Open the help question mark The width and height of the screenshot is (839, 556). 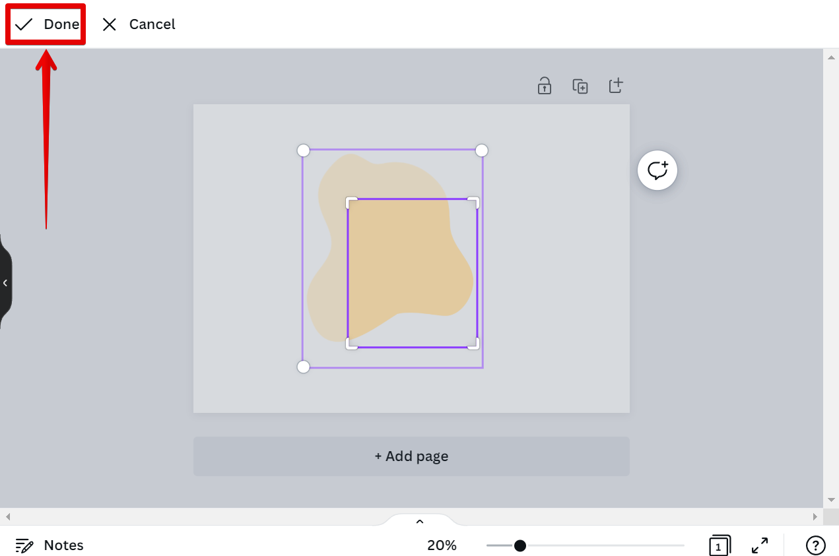pyautogui.click(x=815, y=545)
